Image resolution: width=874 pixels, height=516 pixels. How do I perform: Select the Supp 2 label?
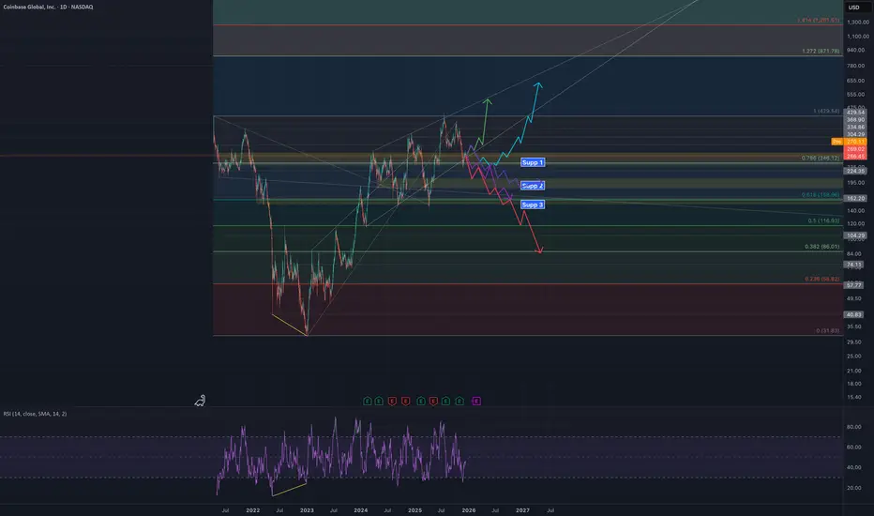[533, 186]
